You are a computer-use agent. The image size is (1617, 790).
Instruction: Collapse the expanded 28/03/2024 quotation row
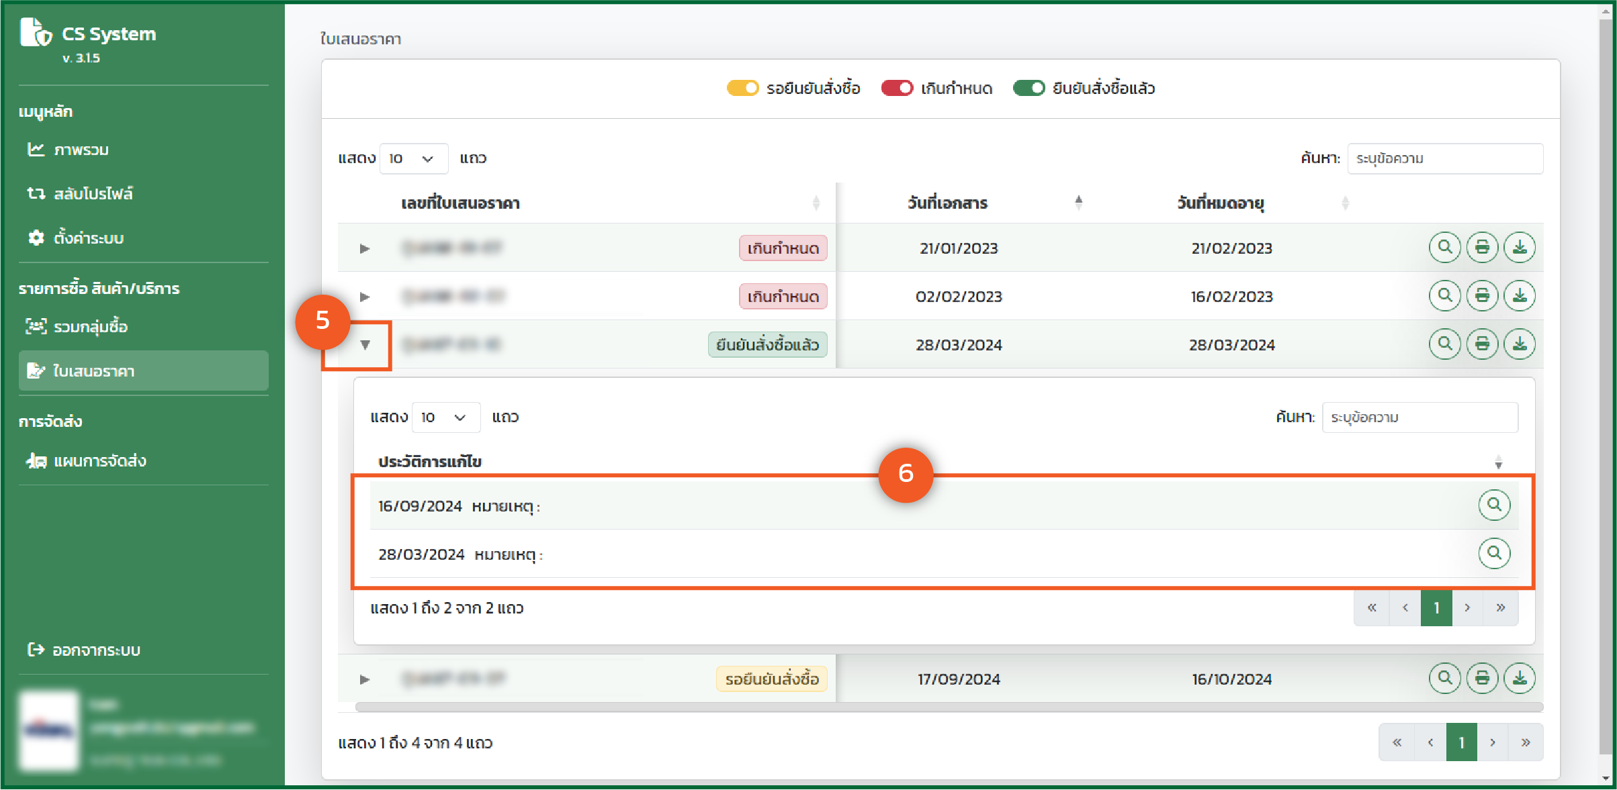365,345
